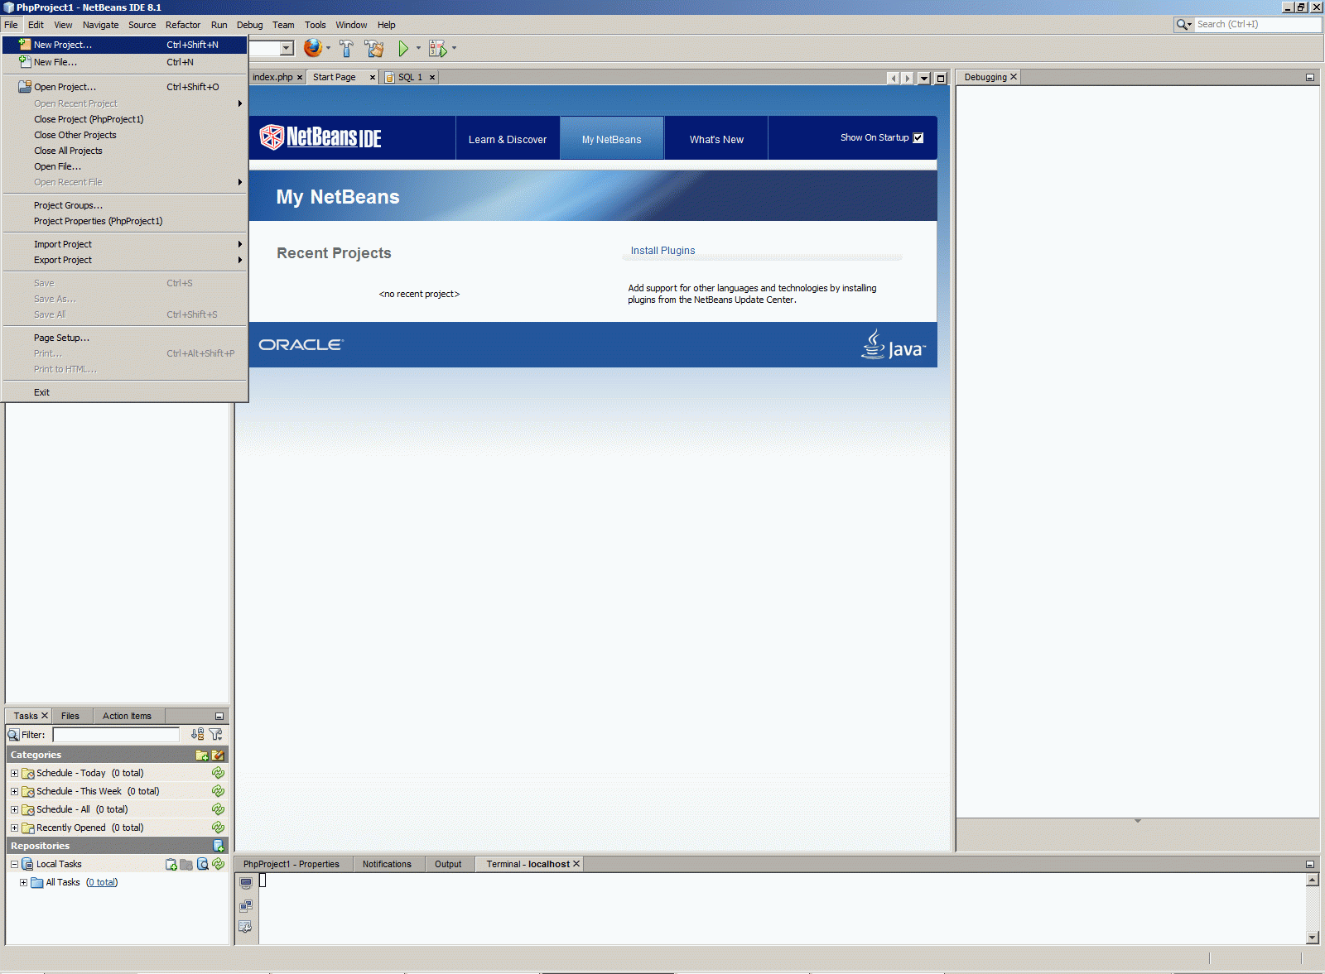This screenshot has width=1325, height=974.
Task: Open the Learn & Discover tab
Action: pyautogui.click(x=508, y=139)
